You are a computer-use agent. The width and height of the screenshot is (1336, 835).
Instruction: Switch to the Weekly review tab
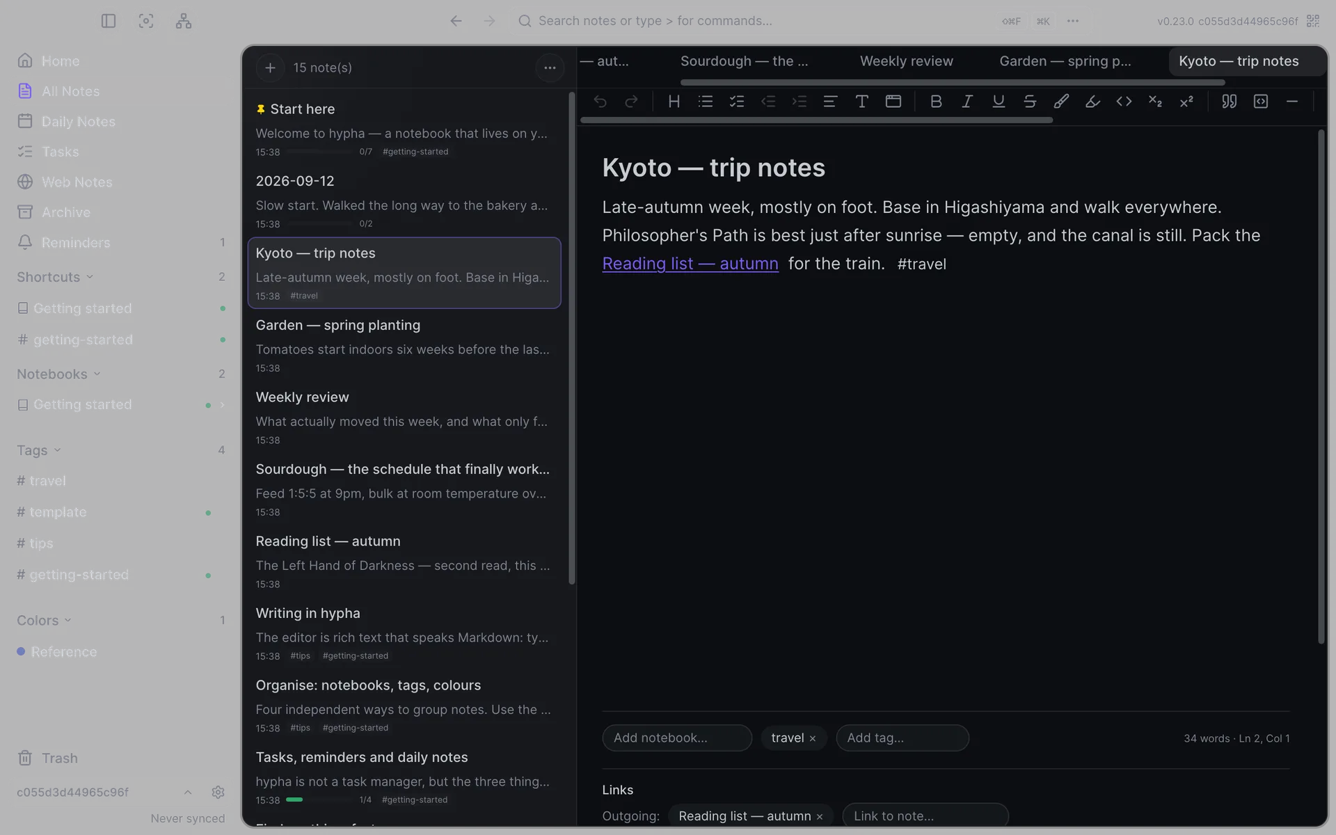coord(907,61)
